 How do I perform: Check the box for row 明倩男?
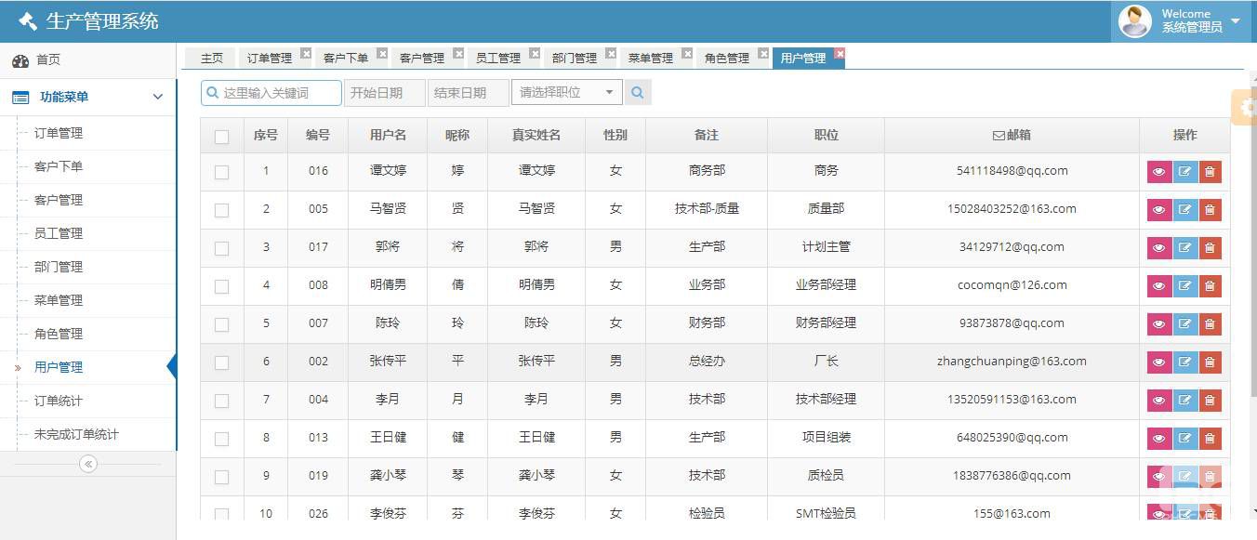click(221, 286)
